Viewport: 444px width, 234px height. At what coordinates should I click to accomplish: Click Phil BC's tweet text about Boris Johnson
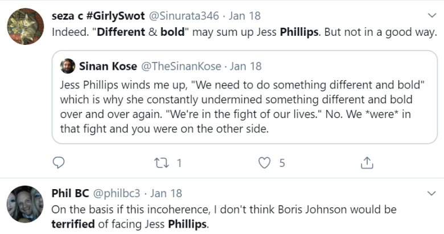[x=222, y=216]
